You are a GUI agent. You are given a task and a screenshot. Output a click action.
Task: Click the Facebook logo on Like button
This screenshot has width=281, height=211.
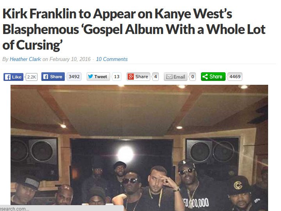pyautogui.click(x=7, y=77)
